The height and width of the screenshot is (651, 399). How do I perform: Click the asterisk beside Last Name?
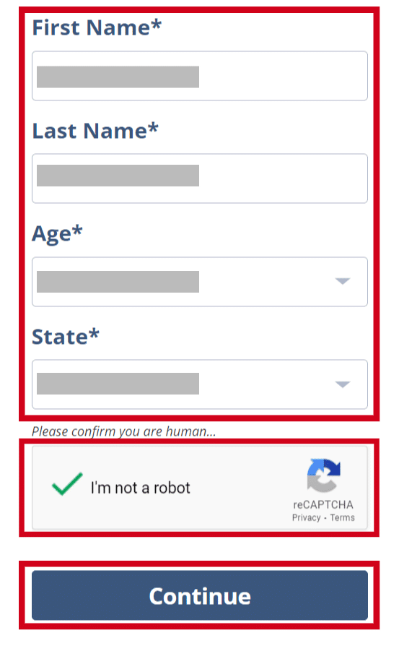point(153,127)
